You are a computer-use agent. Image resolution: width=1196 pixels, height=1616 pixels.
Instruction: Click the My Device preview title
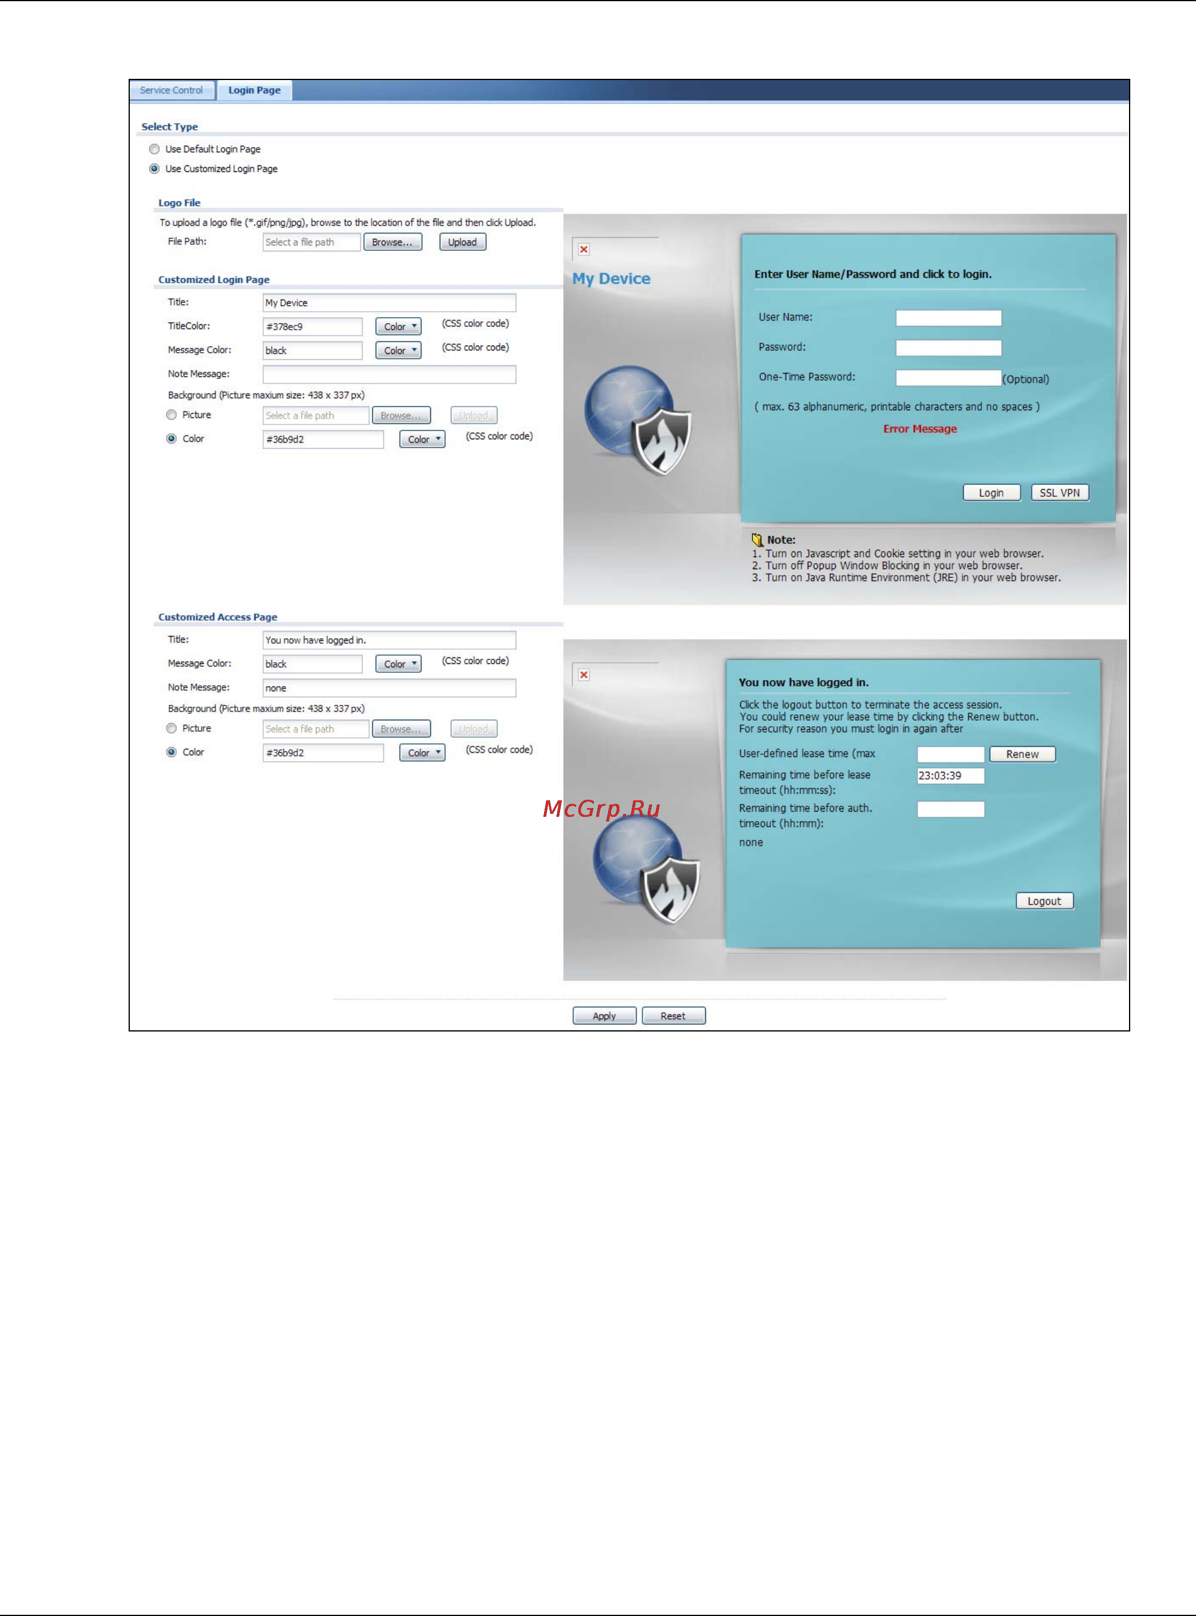[x=611, y=279]
